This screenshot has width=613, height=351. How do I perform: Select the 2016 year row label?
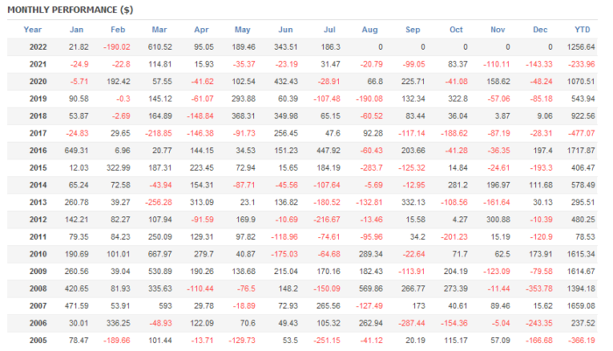pyautogui.click(x=38, y=151)
